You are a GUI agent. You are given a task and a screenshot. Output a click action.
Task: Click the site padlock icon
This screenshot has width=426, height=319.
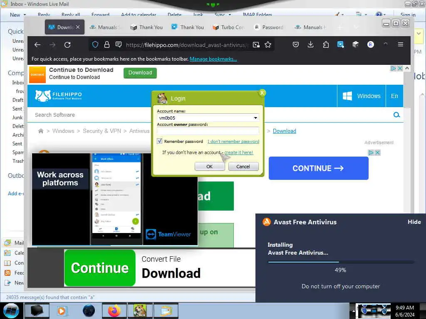point(107,44)
